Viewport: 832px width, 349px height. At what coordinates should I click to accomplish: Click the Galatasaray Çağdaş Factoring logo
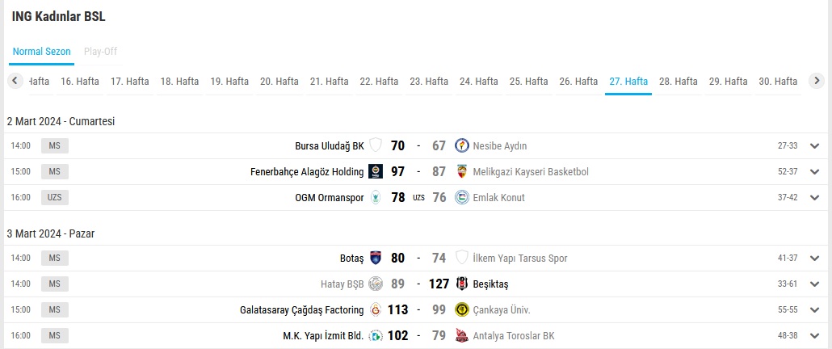375,309
